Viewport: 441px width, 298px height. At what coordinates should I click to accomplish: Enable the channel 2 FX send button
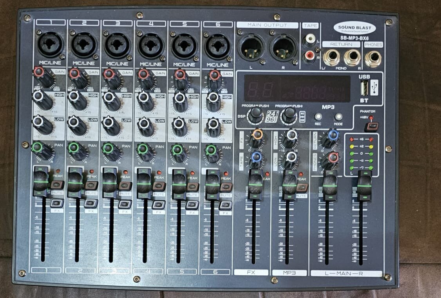tap(91, 203)
